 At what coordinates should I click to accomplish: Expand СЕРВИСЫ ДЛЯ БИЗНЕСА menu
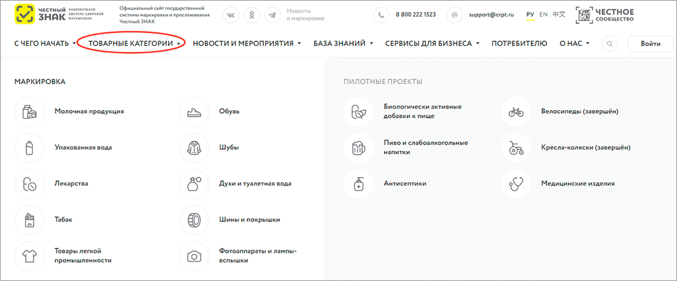[x=432, y=44]
